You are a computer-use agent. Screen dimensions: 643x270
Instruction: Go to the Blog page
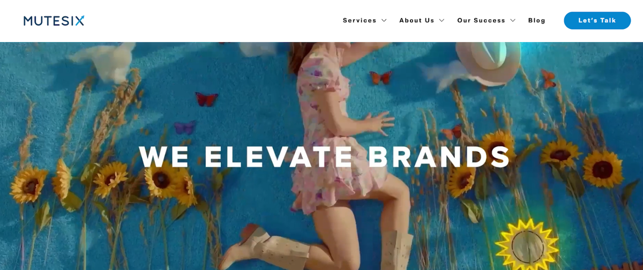(537, 20)
